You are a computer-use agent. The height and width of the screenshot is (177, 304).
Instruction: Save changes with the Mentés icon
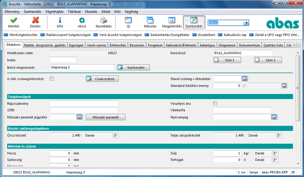[x=14, y=22]
